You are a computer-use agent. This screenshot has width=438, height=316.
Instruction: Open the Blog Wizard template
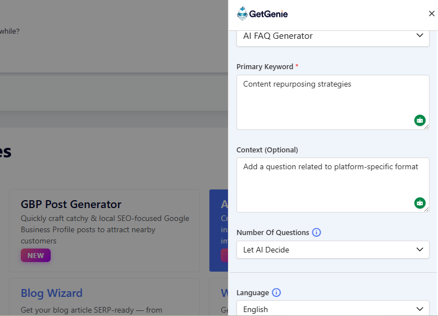coord(52,293)
